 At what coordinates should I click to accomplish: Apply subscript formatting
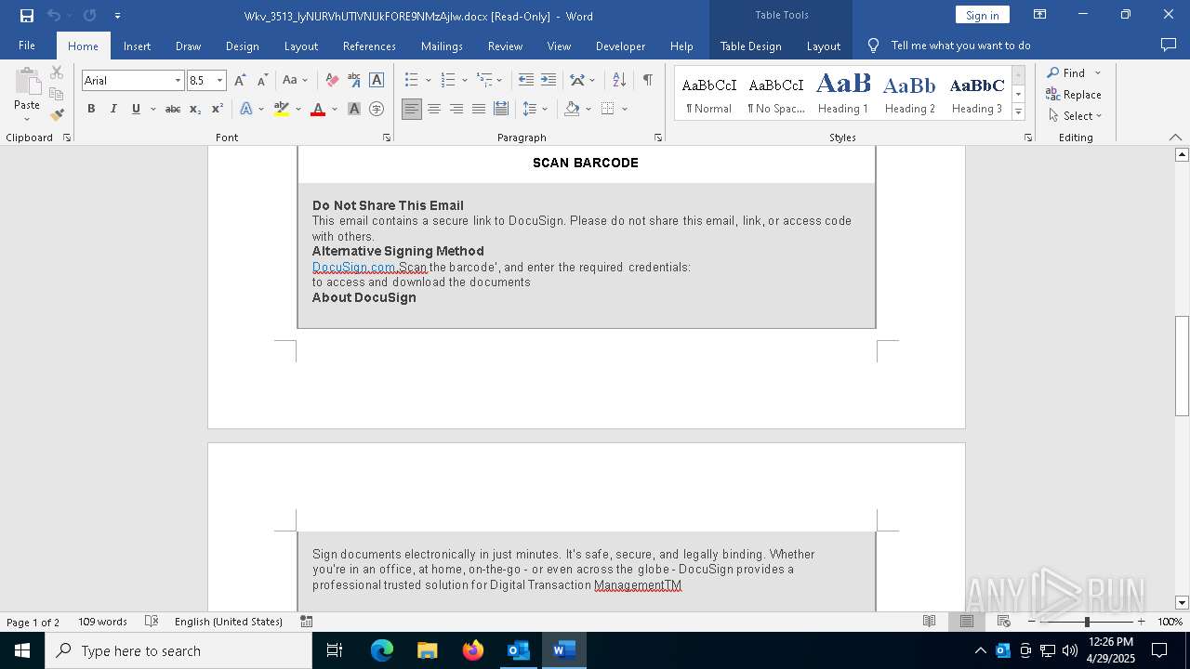(195, 109)
